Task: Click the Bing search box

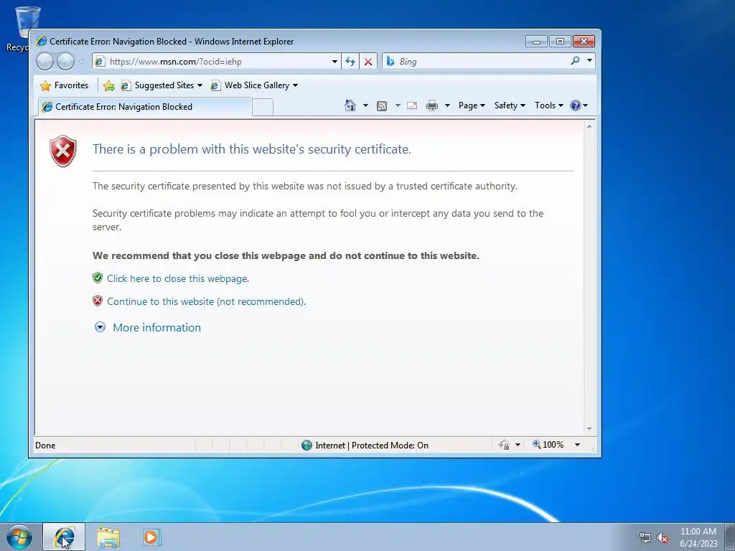Action: (476, 62)
